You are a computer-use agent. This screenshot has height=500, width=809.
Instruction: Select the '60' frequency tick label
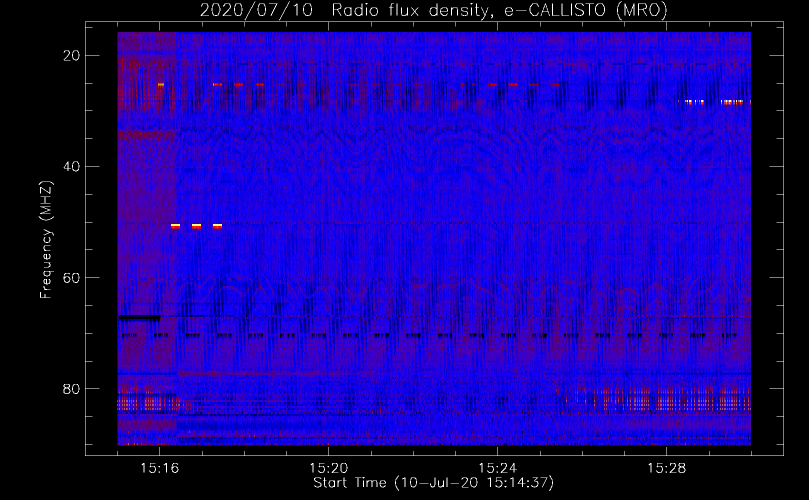coord(72,277)
